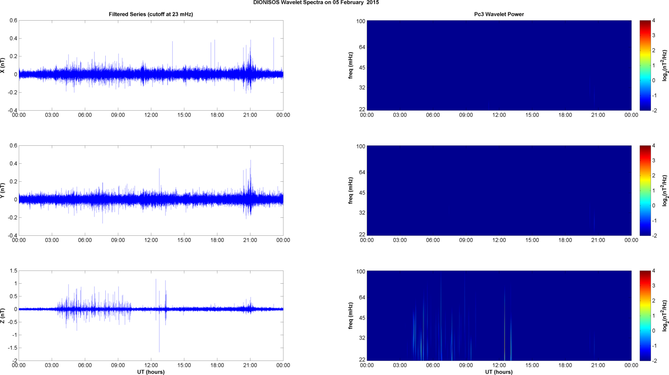This screenshot has height=375, width=669.
Task: Click the '-1.5' tick on the Z (nT) axis
Action: click(x=12, y=348)
